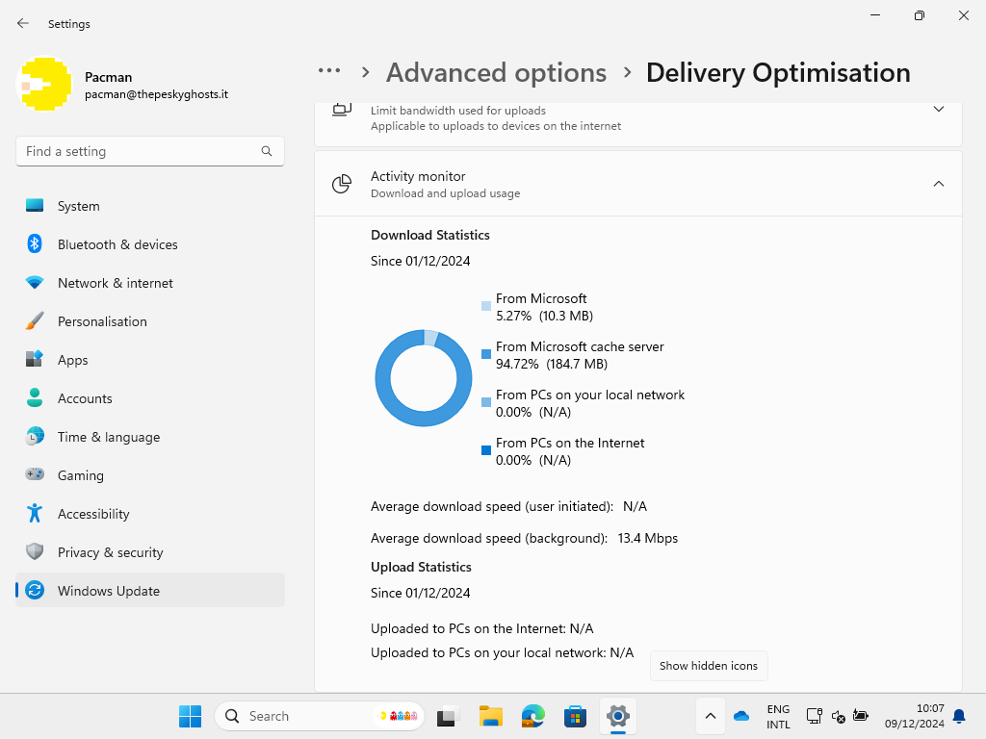This screenshot has height=739, width=986.
Task: Click the Time & language clock icon
Action: pyautogui.click(x=35, y=437)
